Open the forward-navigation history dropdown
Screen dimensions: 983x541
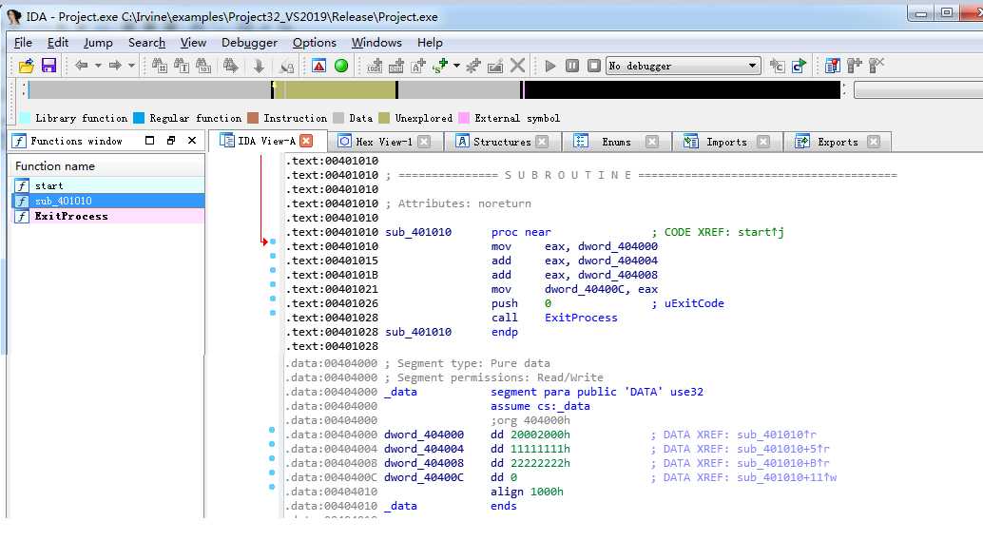click(131, 66)
